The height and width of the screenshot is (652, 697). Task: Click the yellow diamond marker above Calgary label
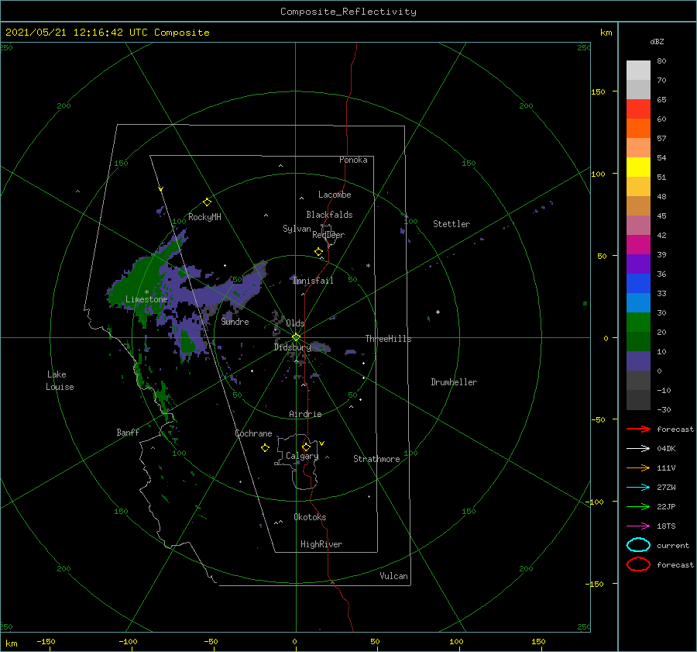[306, 447]
